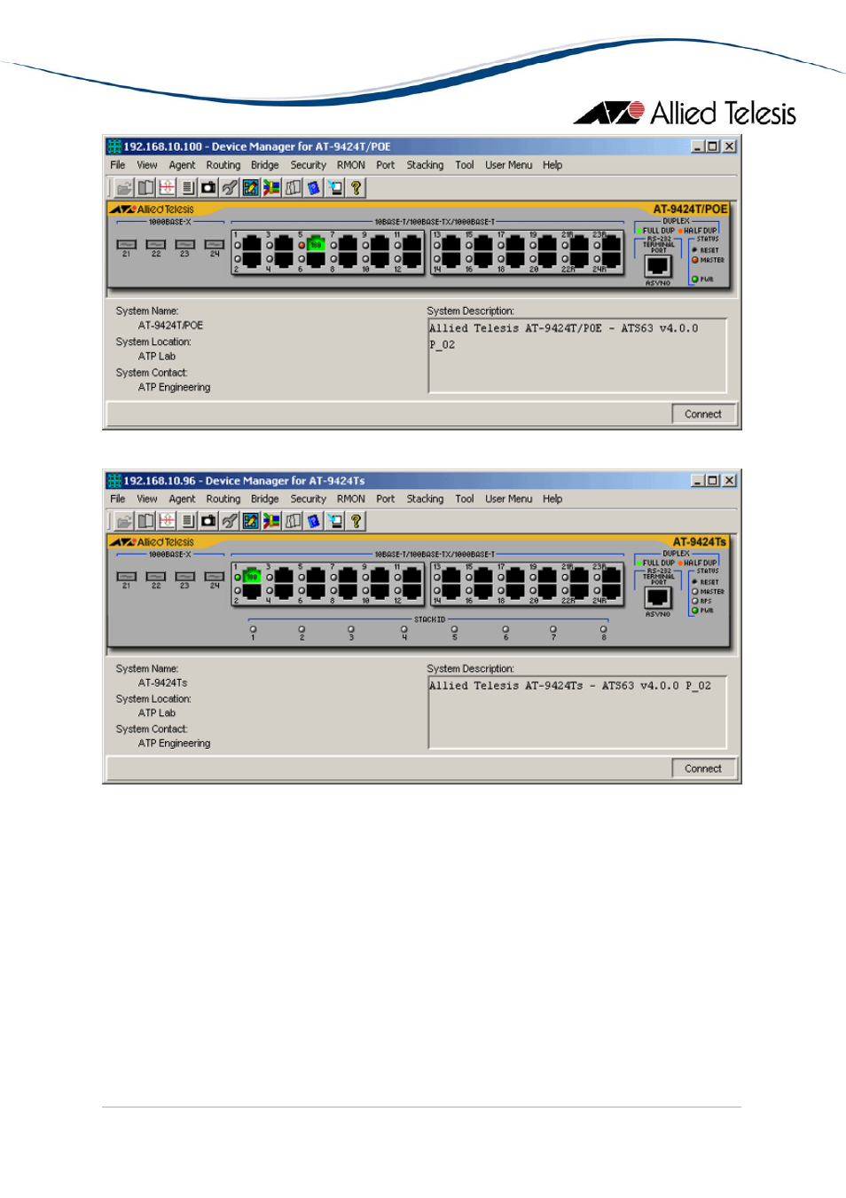846x1198 pixels.
Task: Select port 13 on the AT-9424T/POE switch
Action: click(x=451, y=244)
